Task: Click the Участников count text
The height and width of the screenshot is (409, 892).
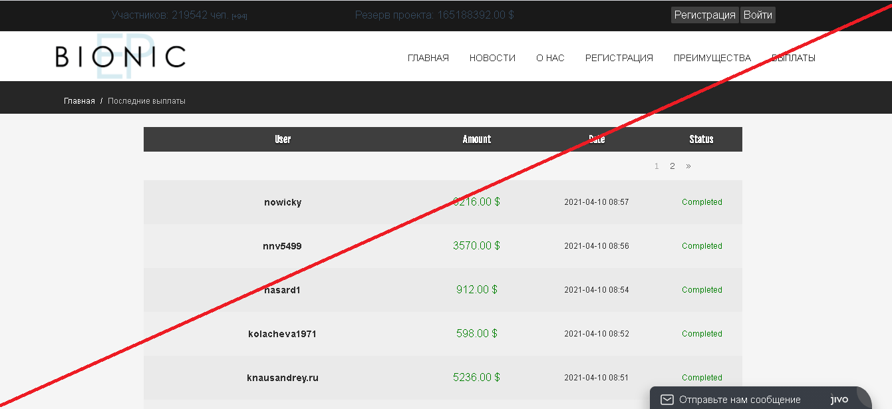Action: 179,15
